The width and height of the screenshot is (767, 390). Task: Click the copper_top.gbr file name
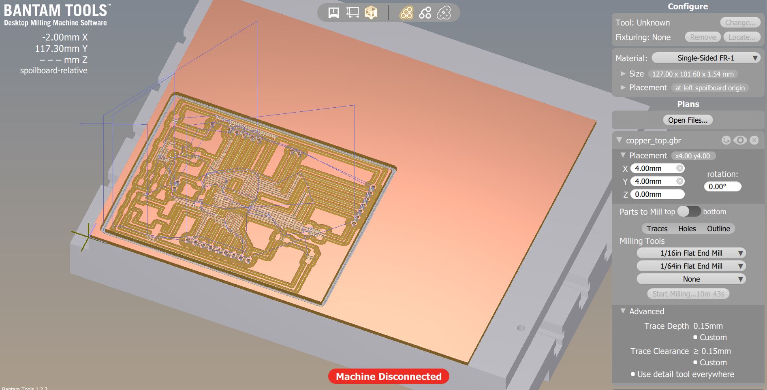[x=653, y=141]
